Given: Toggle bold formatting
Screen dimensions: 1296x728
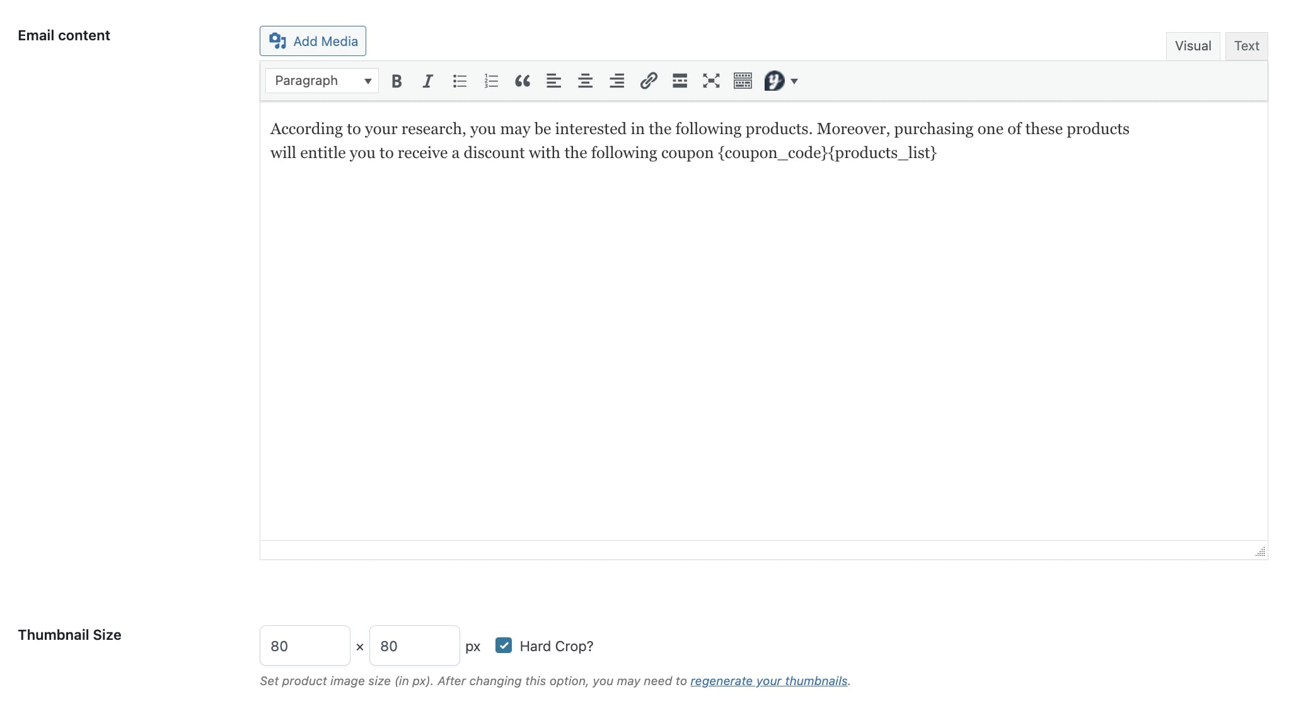Looking at the screenshot, I should 396,81.
